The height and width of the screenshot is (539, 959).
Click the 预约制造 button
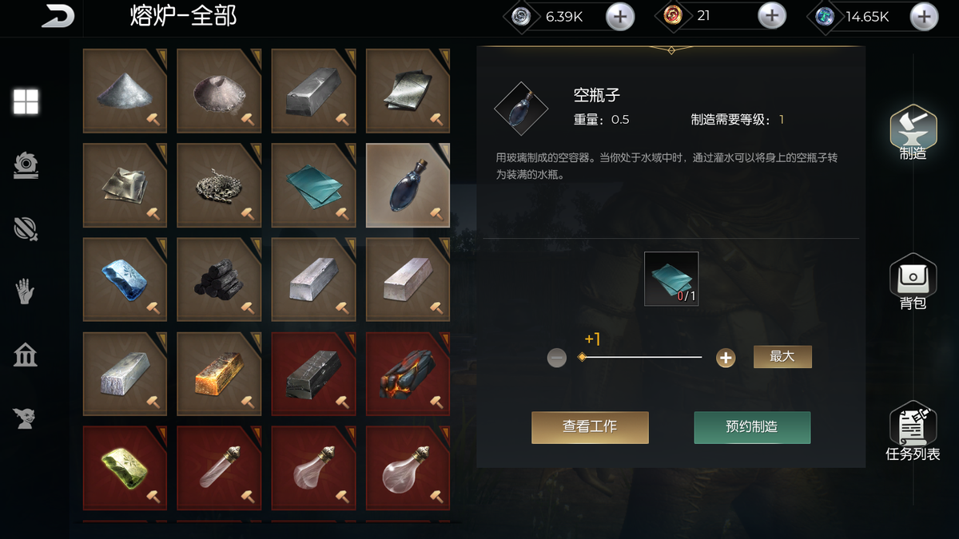tap(752, 427)
